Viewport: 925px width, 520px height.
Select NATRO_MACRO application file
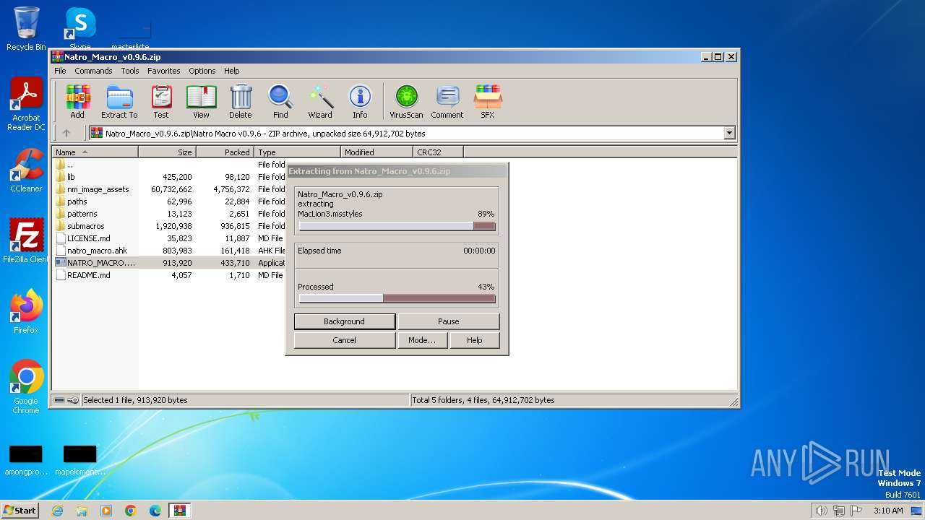click(x=170, y=263)
